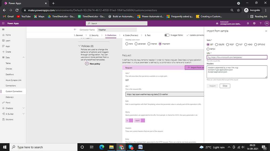Expand the AI Builder section chevron

click(x=23, y=114)
